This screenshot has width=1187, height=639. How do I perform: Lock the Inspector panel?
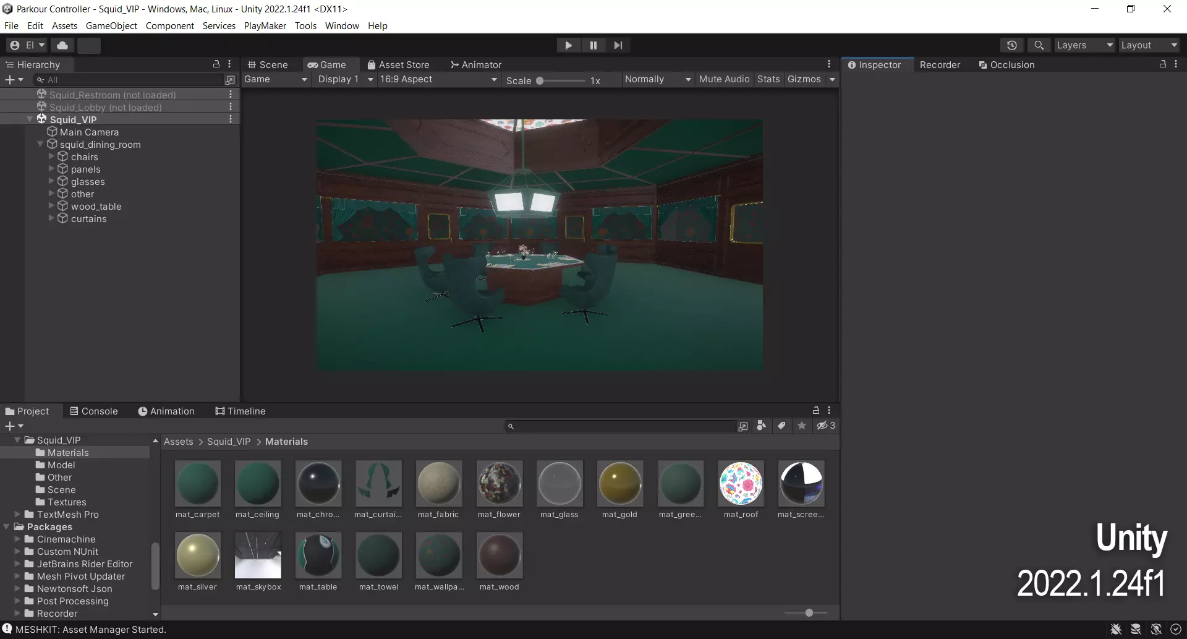point(1163,64)
